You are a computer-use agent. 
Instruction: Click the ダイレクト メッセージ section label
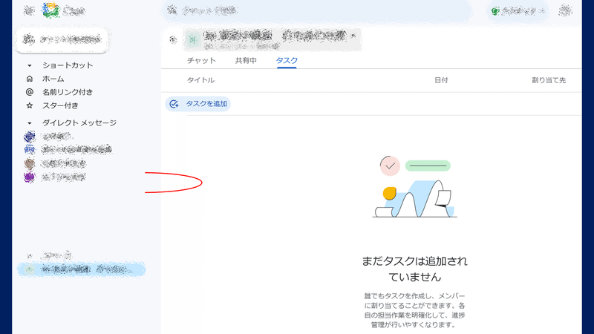click(79, 122)
